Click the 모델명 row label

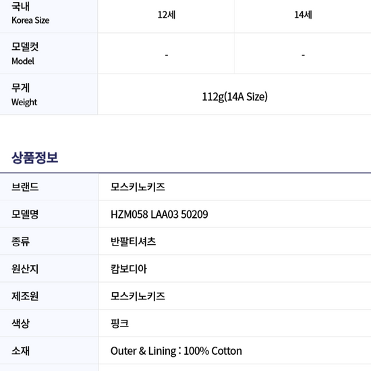pos(25,215)
